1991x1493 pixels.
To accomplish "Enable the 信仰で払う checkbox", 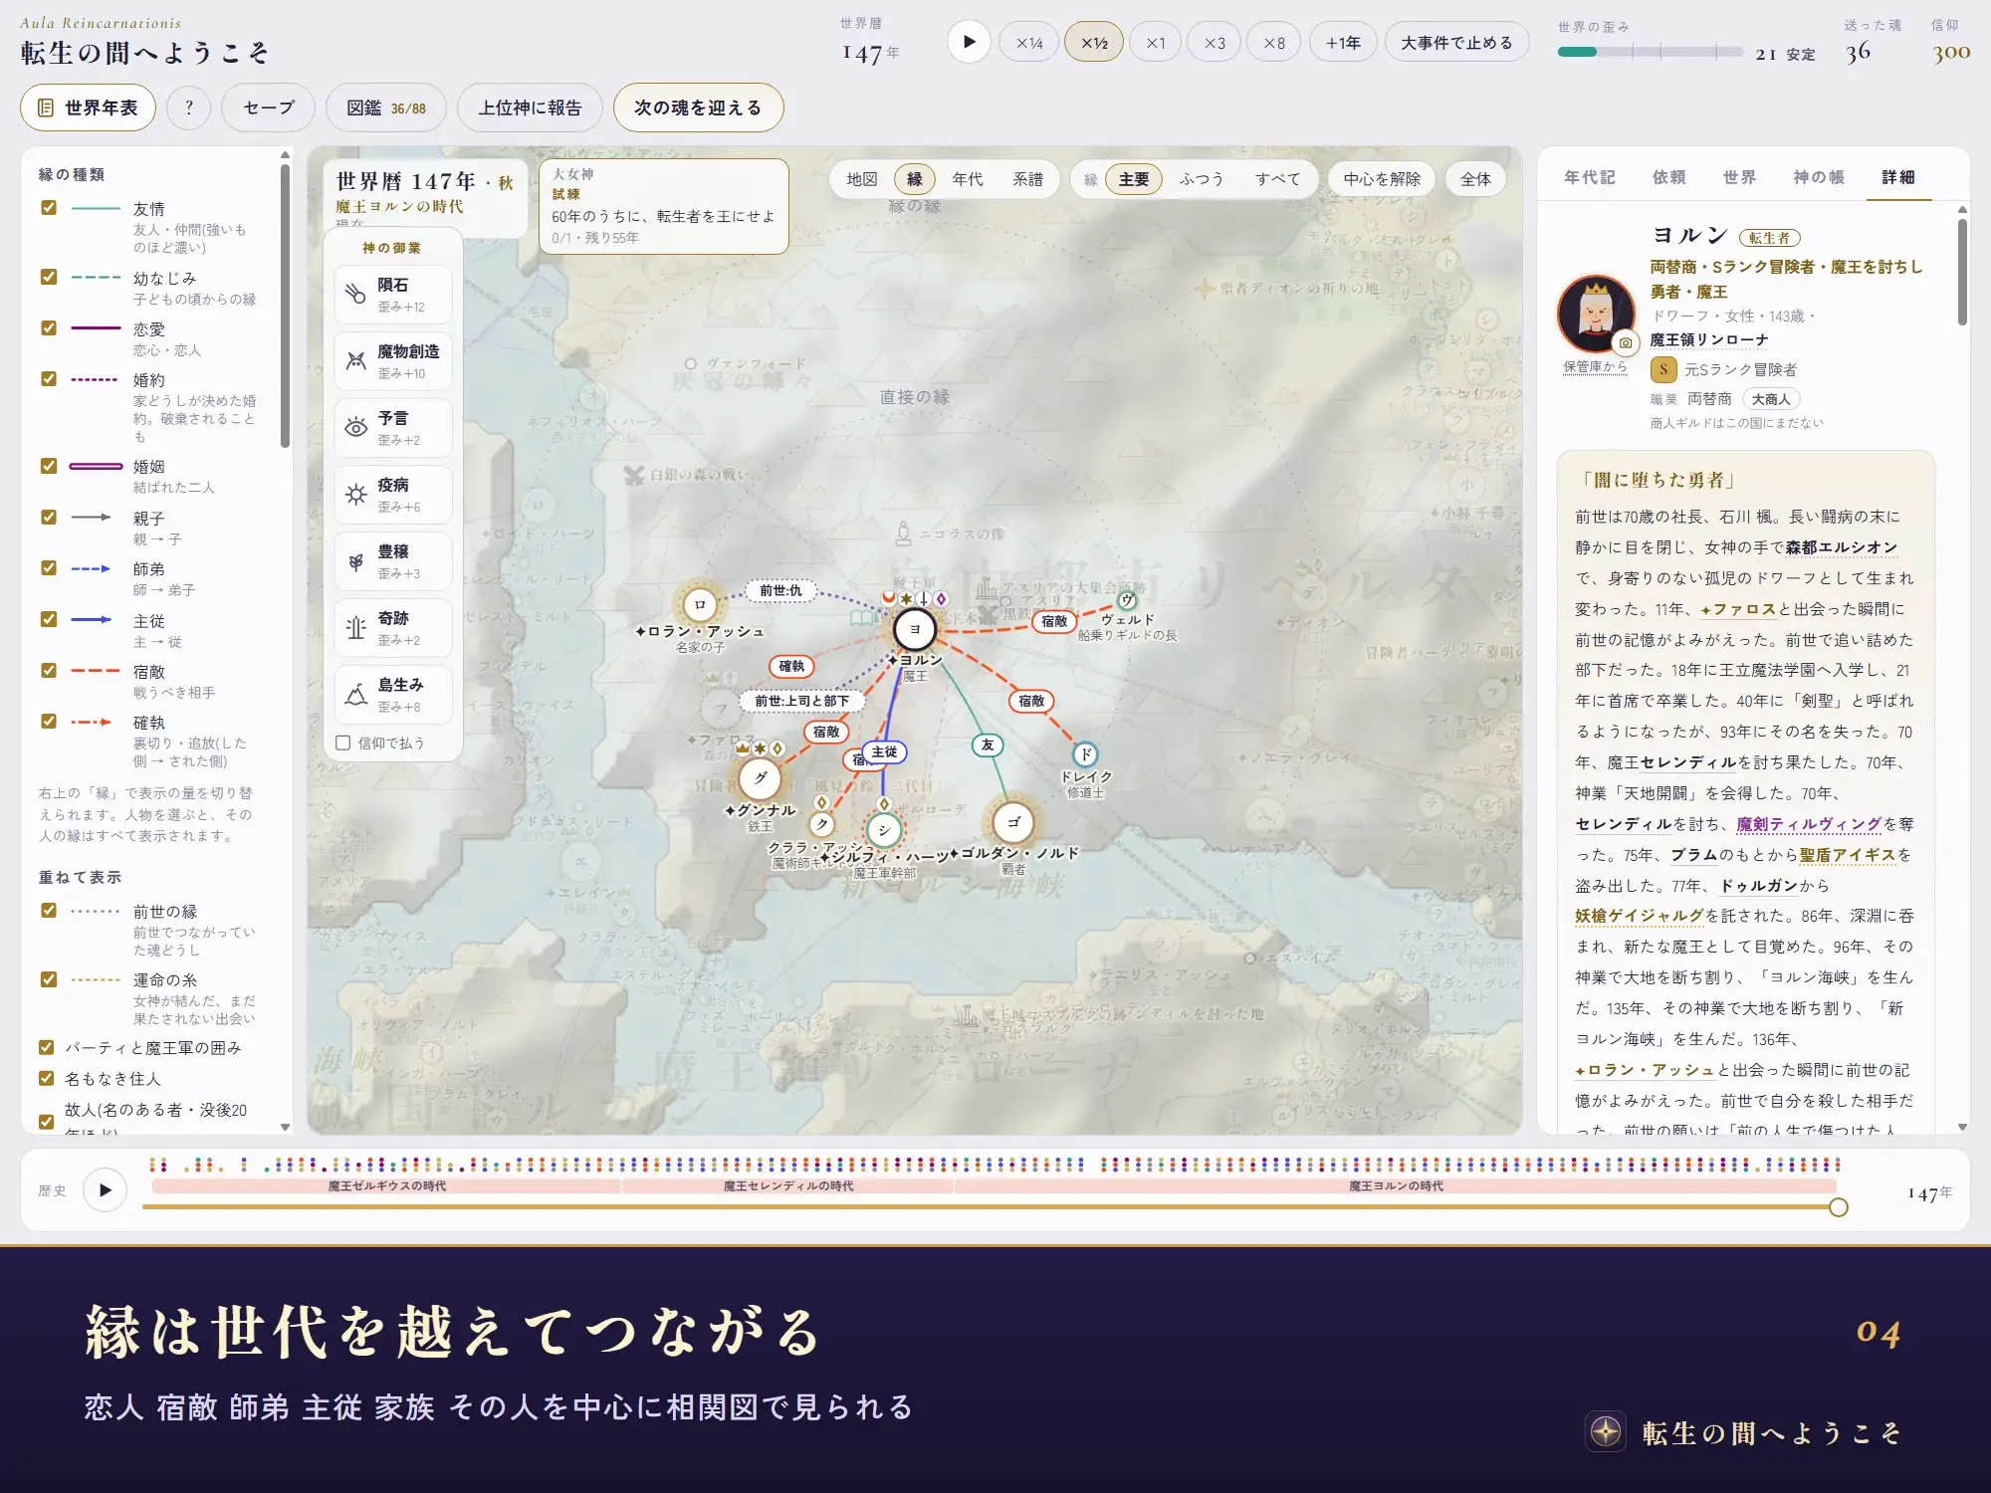I will click(x=343, y=743).
